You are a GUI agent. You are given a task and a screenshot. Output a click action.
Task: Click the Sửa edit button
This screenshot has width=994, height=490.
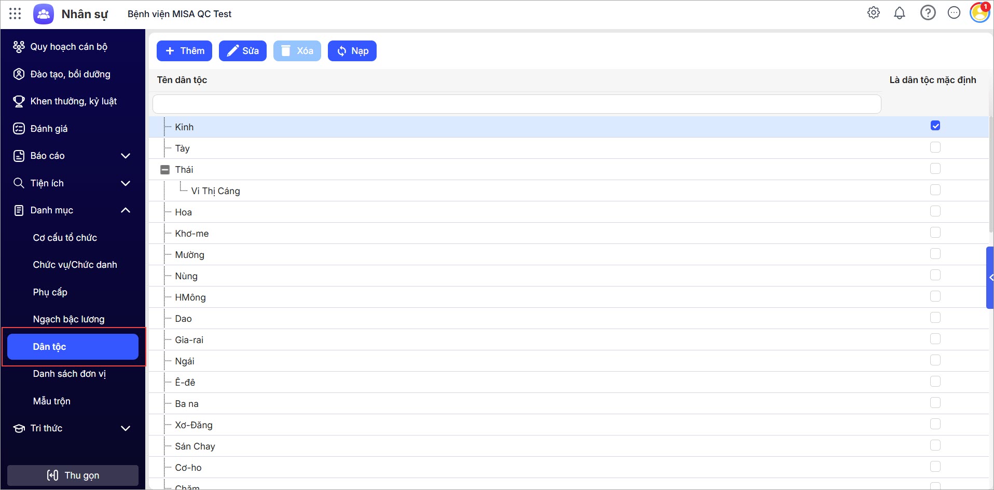tap(243, 51)
